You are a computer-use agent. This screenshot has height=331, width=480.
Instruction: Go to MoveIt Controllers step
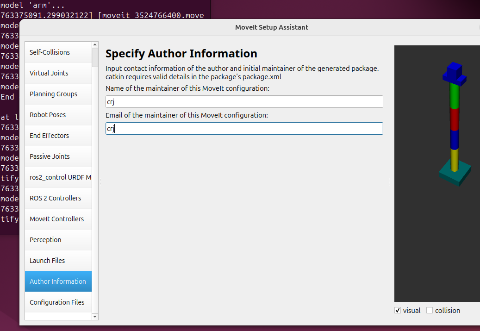point(58,219)
